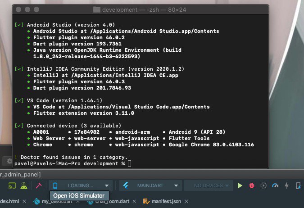This screenshot has height=208, width=304.
Task: Click 'Flutter plugin version 46.0.2' line
Action: click(79, 38)
